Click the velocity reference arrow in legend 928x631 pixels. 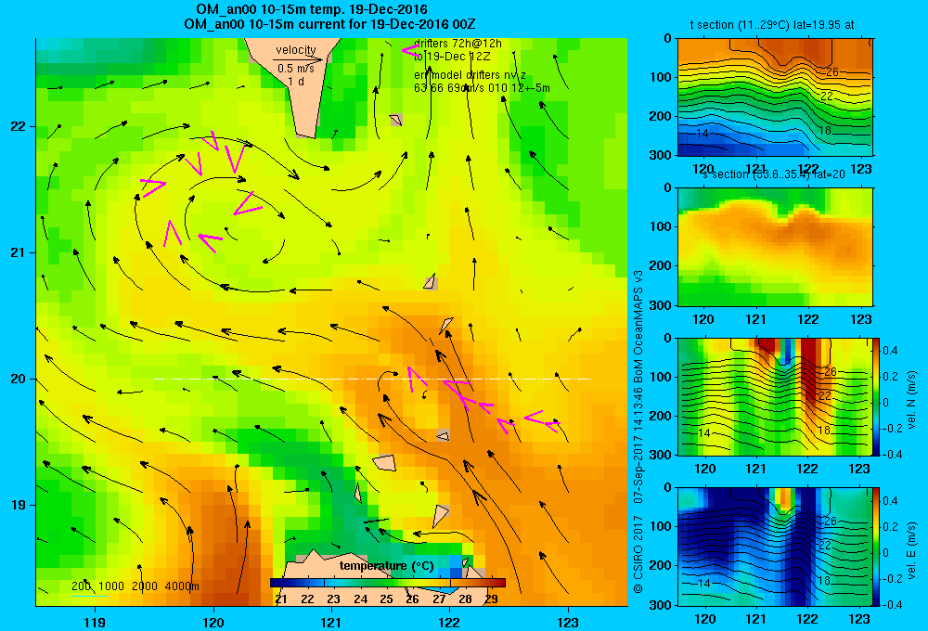[298, 59]
